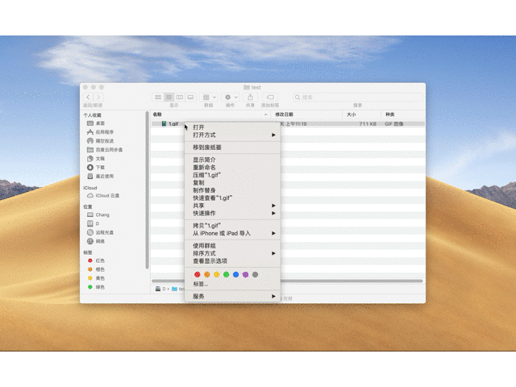Focus the search field
Viewport: 516px width, 387px height.
click(357, 97)
